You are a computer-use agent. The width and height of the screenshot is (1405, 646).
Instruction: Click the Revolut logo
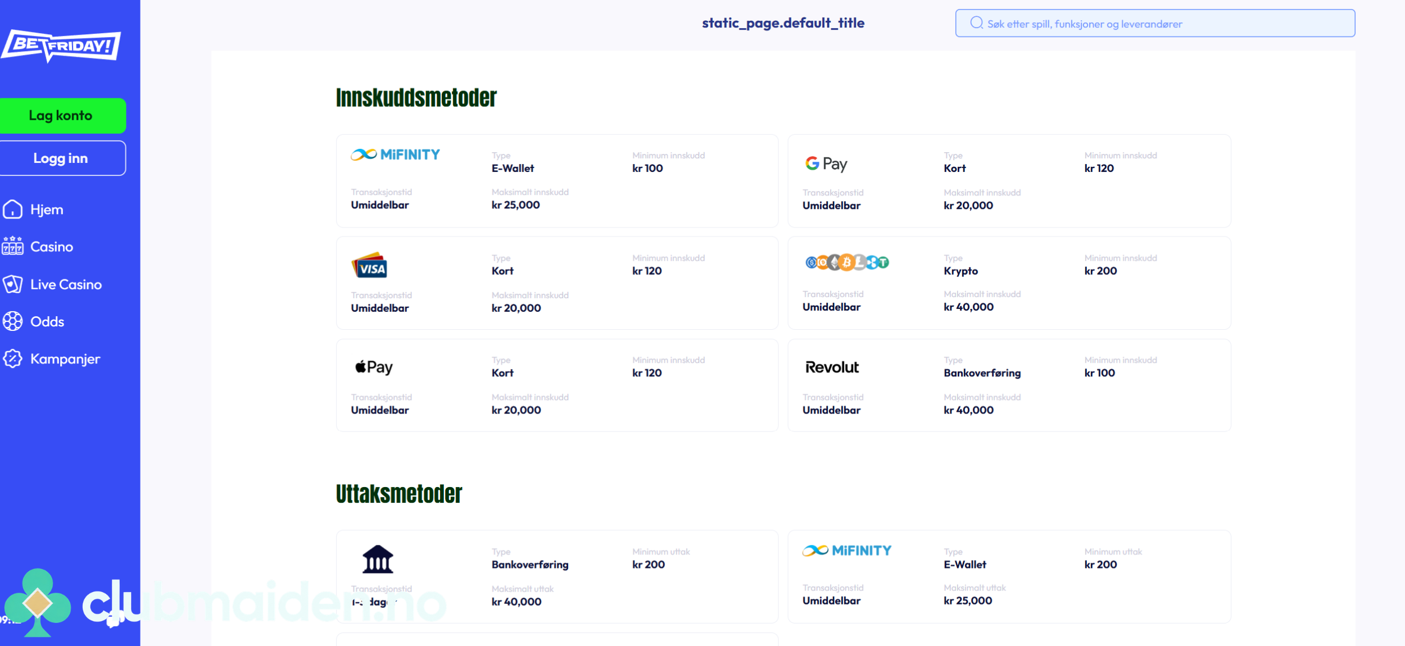click(x=832, y=367)
